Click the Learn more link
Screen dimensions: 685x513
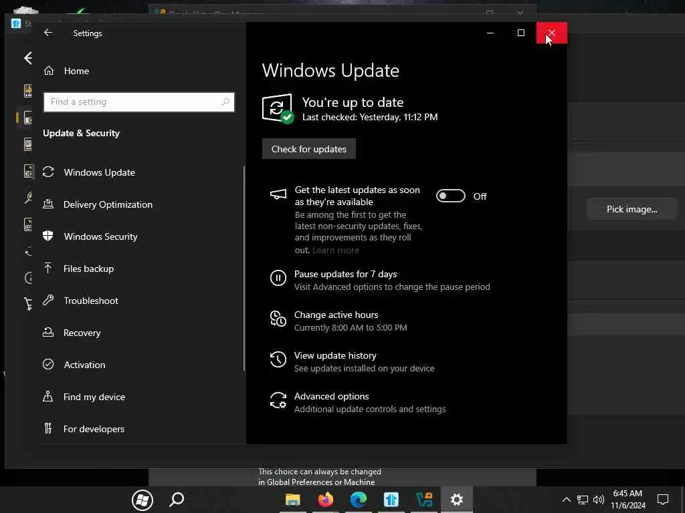point(336,250)
